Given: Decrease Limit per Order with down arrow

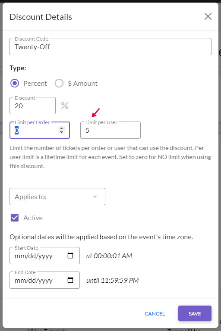Looking at the screenshot, I should click(61, 132).
